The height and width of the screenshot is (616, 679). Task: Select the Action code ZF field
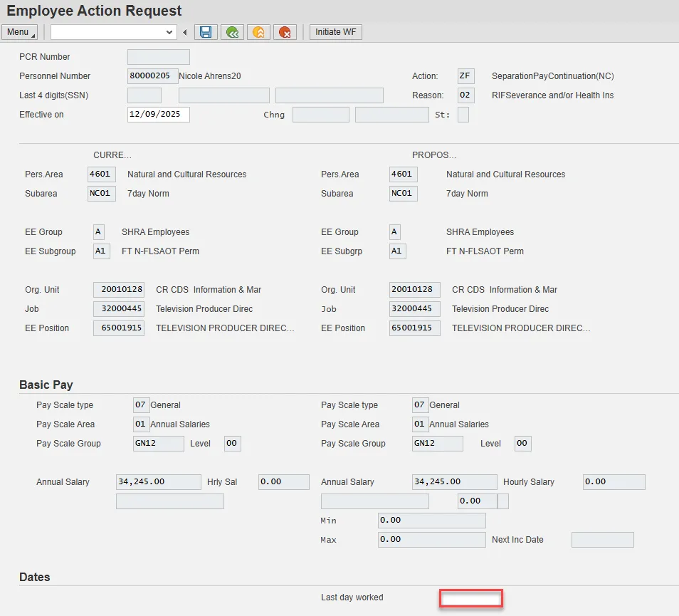click(465, 76)
